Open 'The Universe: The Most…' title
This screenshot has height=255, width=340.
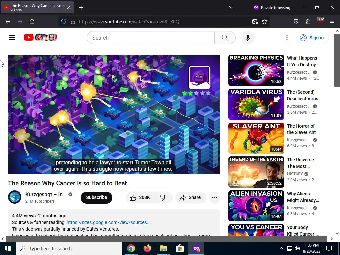(301, 163)
